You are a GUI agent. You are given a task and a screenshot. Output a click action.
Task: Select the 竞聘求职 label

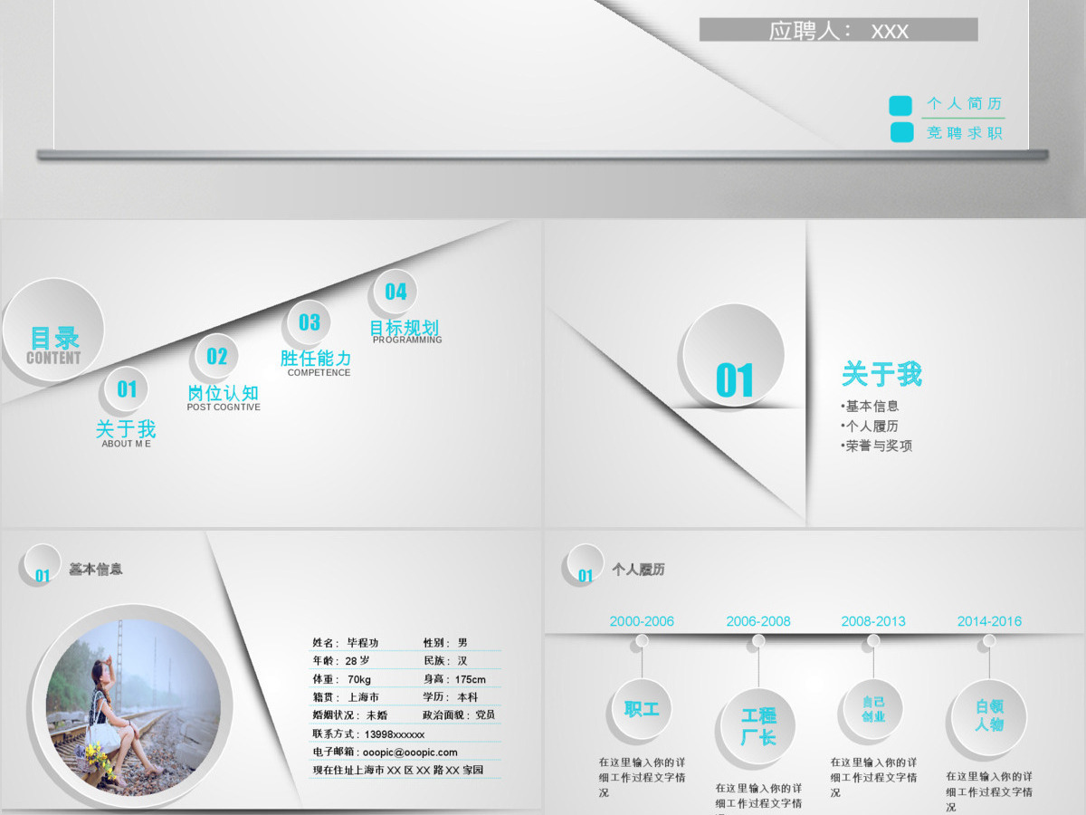click(964, 132)
